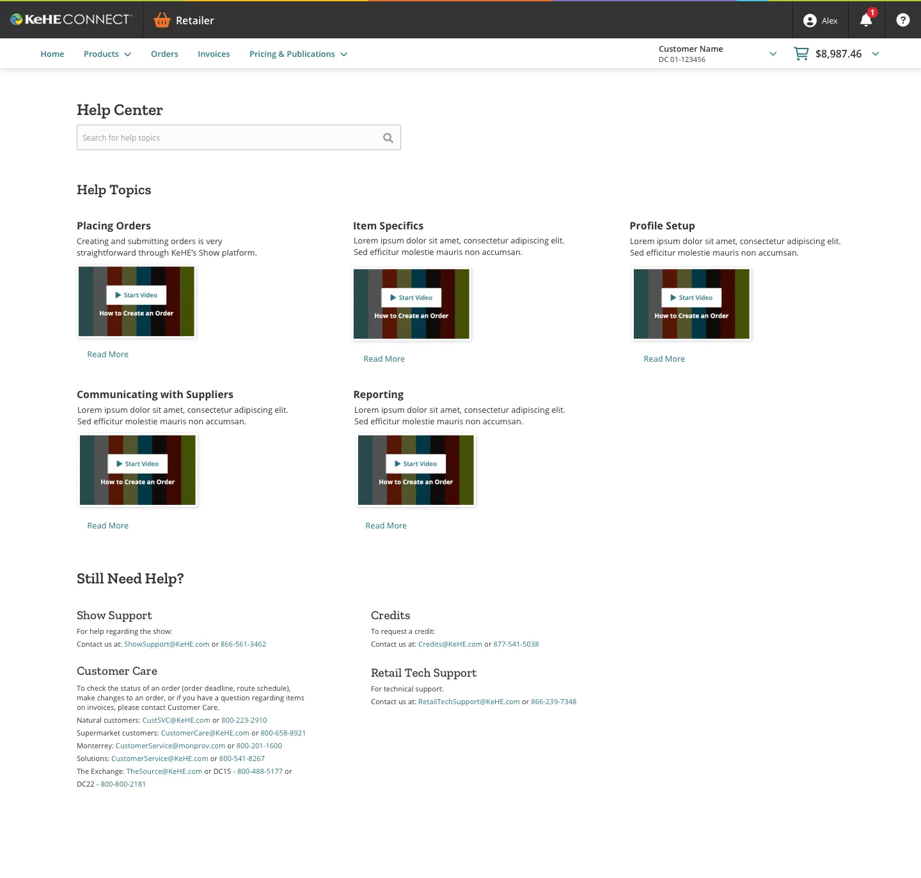921x878 pixels.
Task: Open notifications bell icon
Action: pyautogui.click(x=866, y=20)
